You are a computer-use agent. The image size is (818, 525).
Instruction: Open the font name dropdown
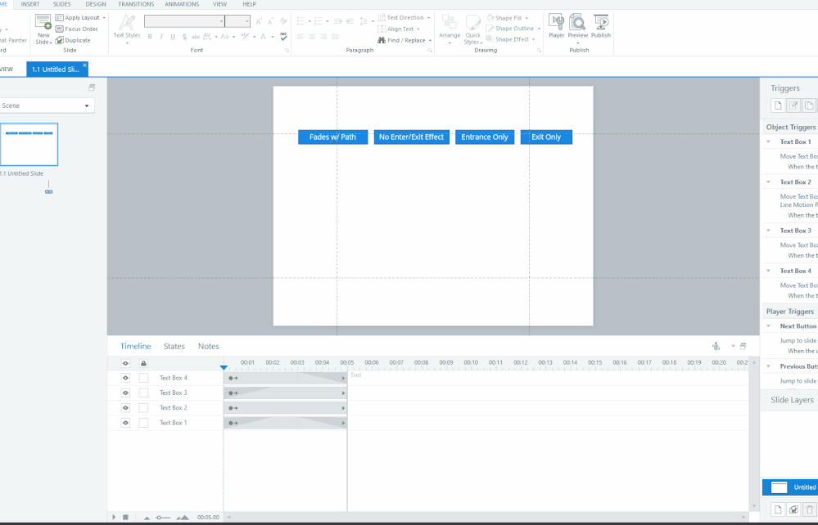pyautogui.click(x=184, y=21)
